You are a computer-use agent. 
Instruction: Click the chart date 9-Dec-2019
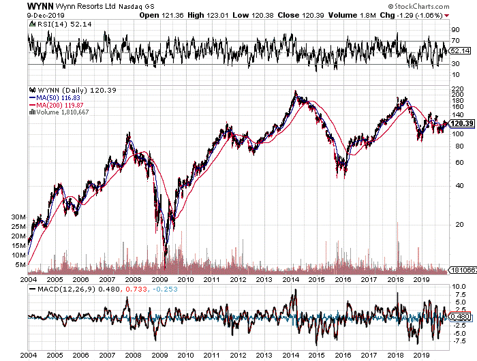(46, 15)
